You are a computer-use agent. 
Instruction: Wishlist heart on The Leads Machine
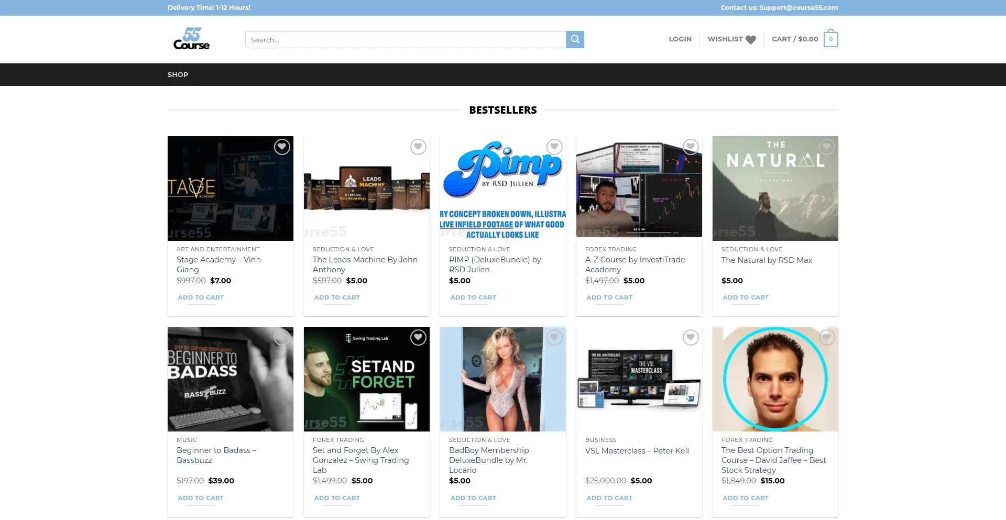418,147
